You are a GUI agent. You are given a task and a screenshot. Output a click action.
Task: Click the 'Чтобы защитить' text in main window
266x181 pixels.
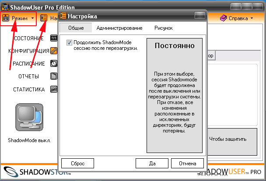pos(227,139)
